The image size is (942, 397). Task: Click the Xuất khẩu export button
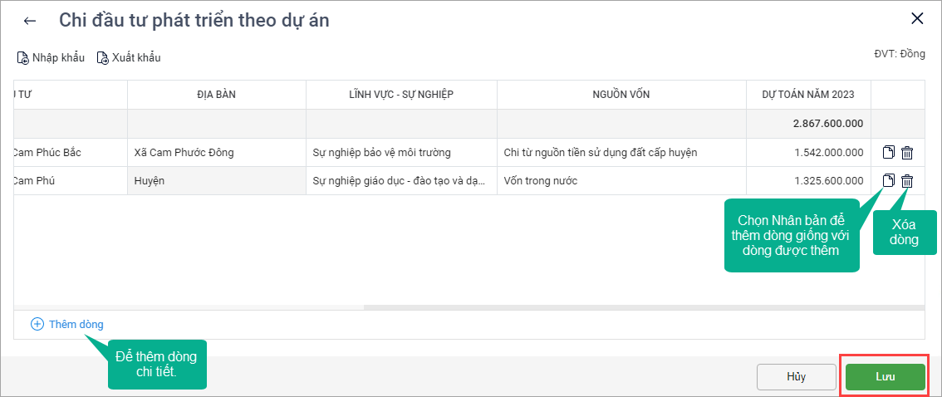[x=129, y=58]
